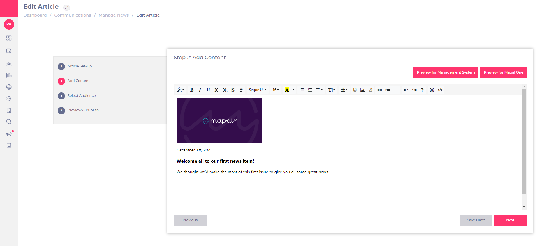
Task: Click the 'Welcome all to our first news item!' heading
Action: click(215, 161)
